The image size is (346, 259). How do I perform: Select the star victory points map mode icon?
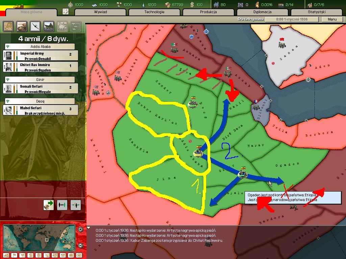coord(79,255)
